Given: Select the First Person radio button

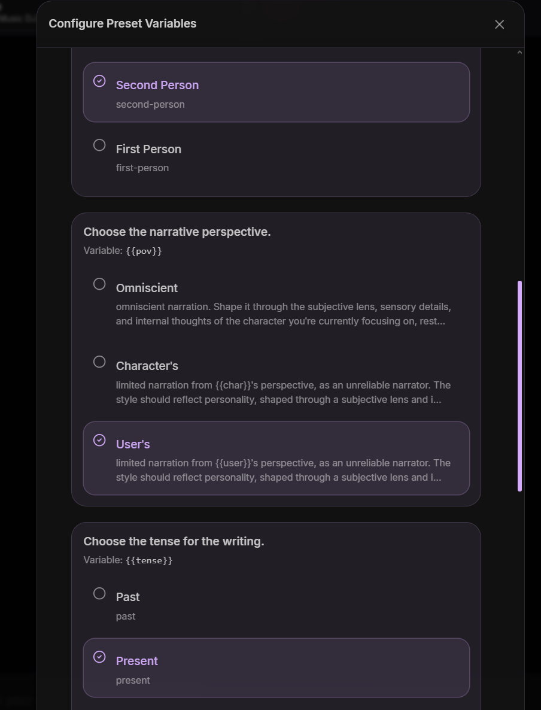Looking at the screenshot, I should click(99, 145).
